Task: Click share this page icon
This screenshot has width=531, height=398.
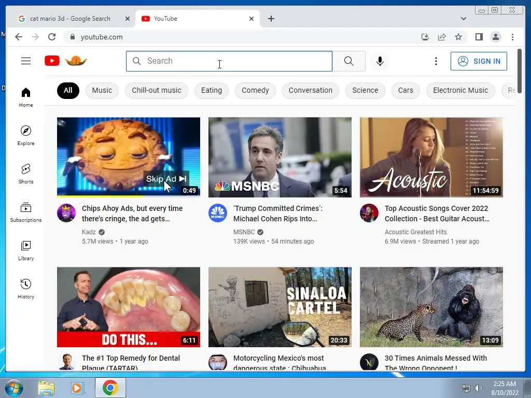Action: pos(442,37)
